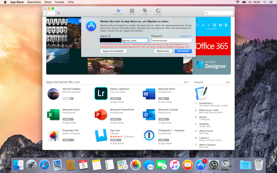
Task: Click the Apple-ID email field
Action: (124, 41)
